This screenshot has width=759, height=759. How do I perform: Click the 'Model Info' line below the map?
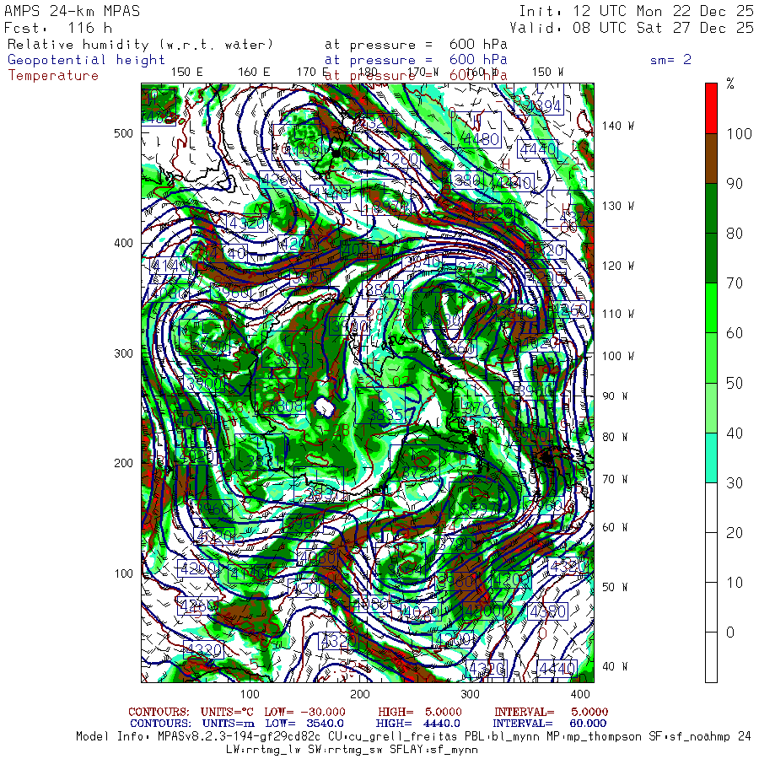[413, 736]
